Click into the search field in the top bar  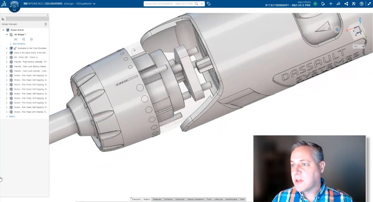pyautogui.click(x=169, y=4)
